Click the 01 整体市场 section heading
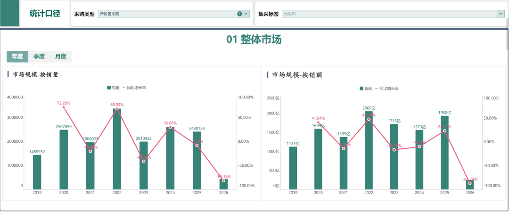The height and width of the screenshot is (212, 509). (x=254, y=40)
